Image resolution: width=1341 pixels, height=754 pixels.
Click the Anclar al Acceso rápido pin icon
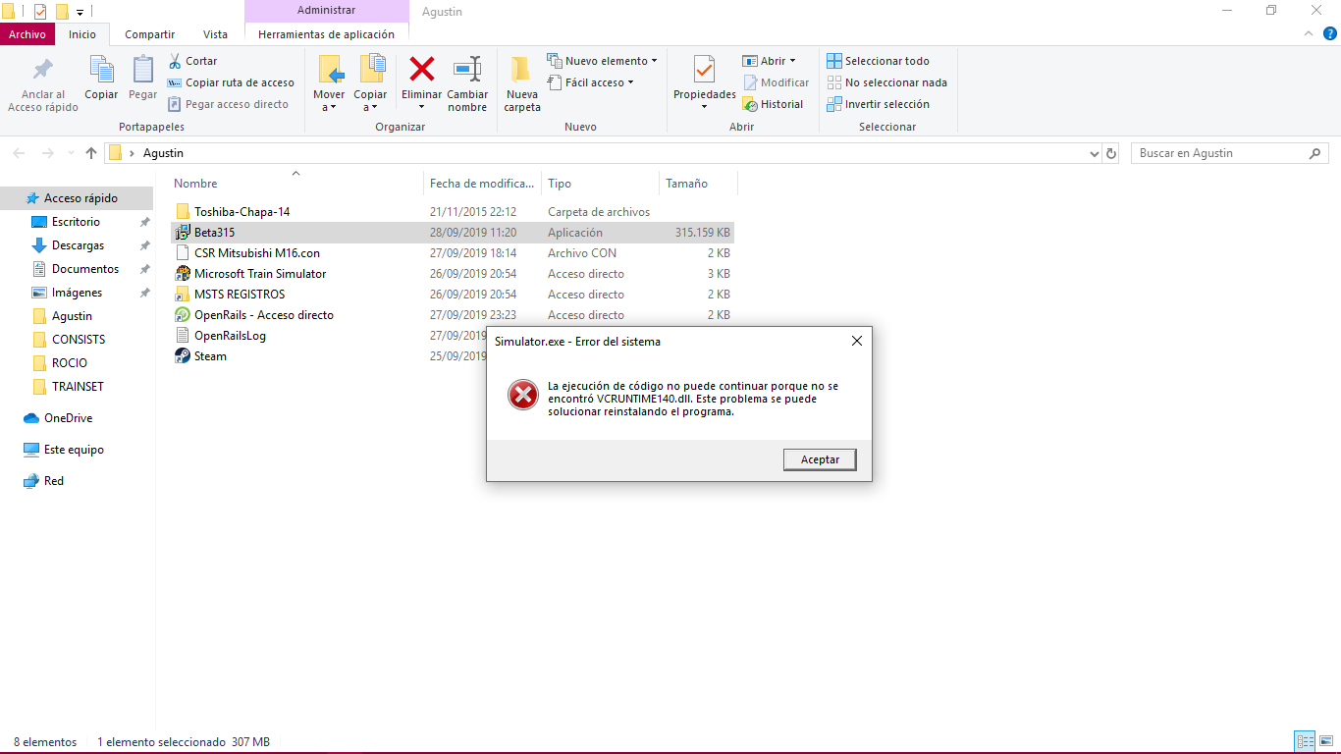click(x=43, y=70)
